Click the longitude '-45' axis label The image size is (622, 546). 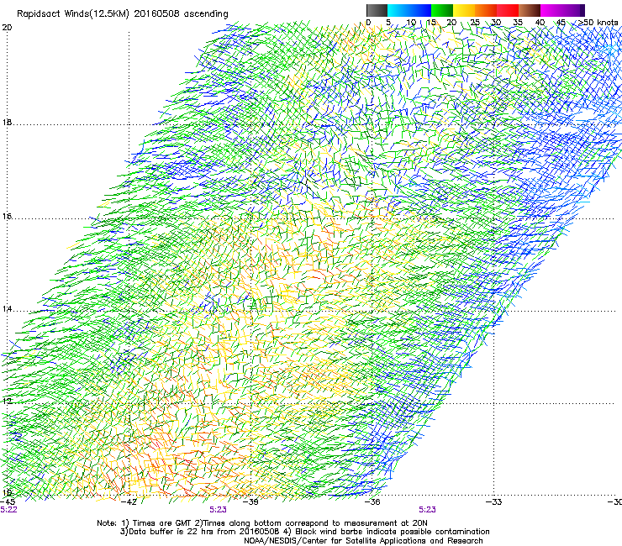pyautogui.click(x=8, y=502)
